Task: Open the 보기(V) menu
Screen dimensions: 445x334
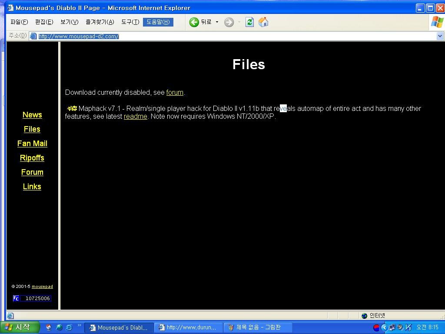Action: tap(70, 22)
